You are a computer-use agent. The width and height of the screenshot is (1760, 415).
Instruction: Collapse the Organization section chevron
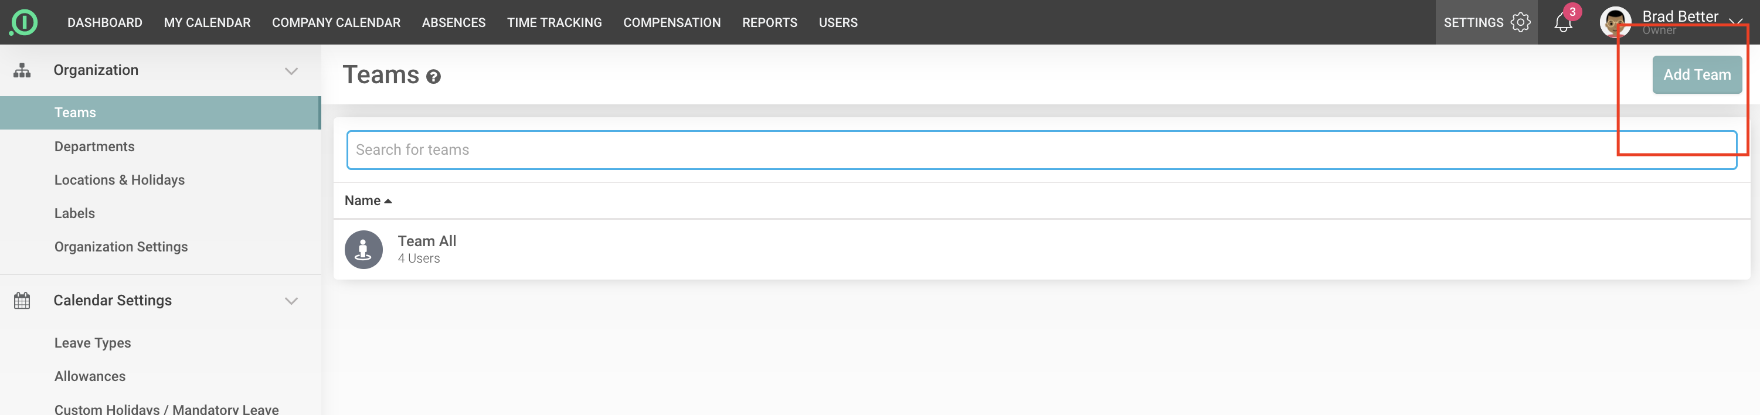[x=291, y=71]
